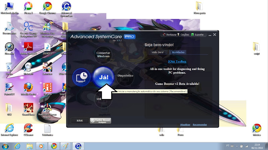Screen dimensions: 268x150
Task: Switch to Paint in the taskbar
Action: pos(65,146)
